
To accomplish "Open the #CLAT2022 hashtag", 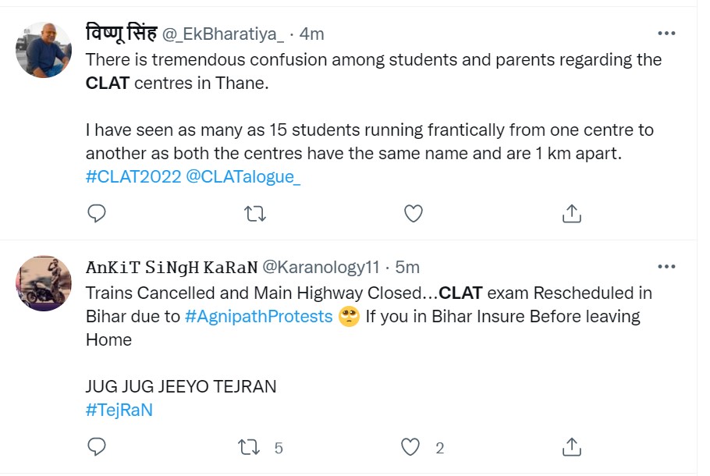I will tap(132, 176).
